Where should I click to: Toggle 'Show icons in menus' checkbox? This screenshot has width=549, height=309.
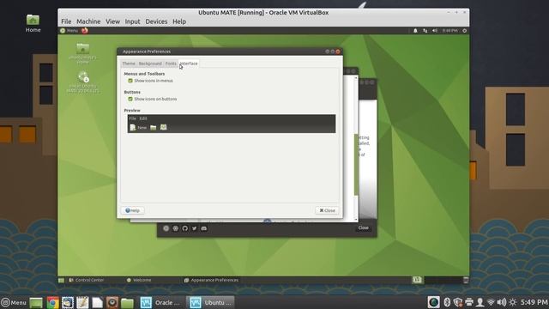coord(130,81)
